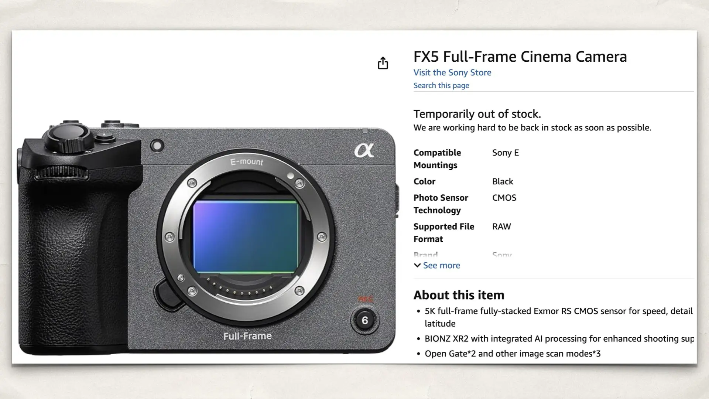Click the Sony E mounting value
709x399 pixels.
pos(506,153)
